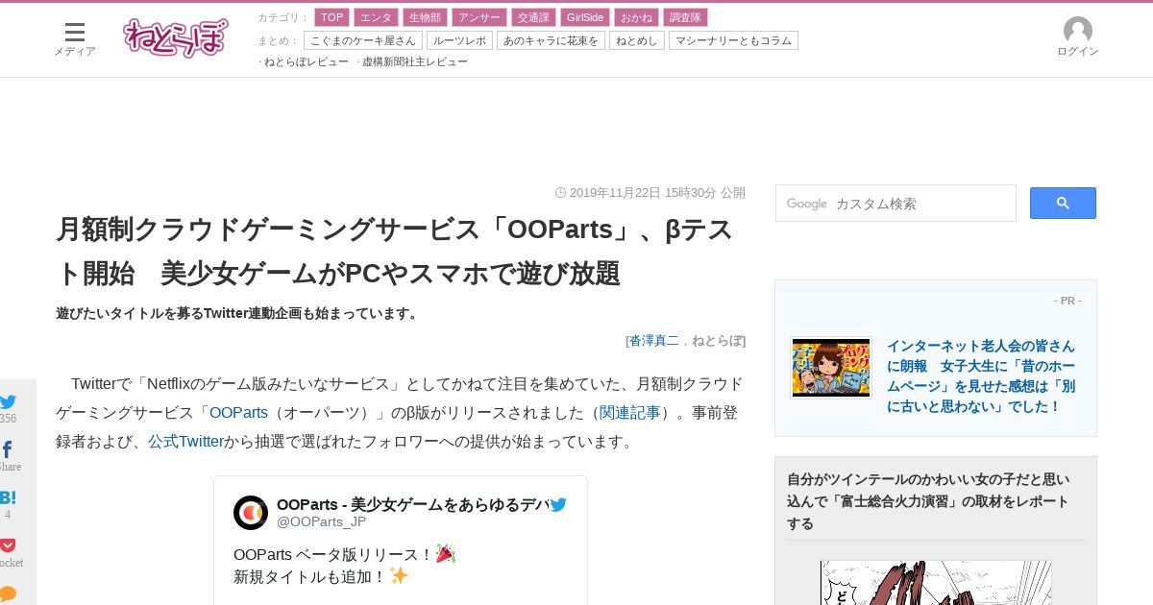Screen dimensions: 1153x605
Task: Click the tweet text OOParts ベータ版リリース
Action: pyautogui.click(x=333, y=554)
